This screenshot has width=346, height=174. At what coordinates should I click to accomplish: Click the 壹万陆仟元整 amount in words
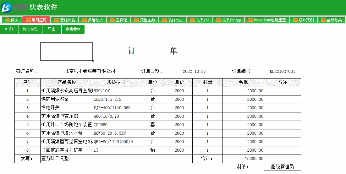(x=117, y=159)
